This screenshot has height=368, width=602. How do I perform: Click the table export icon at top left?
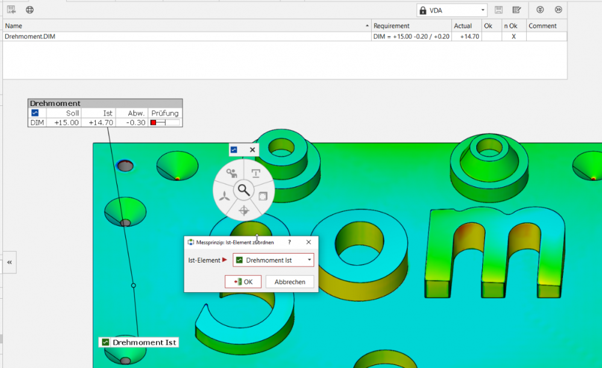pyautogui.click(x=11, y=10)
